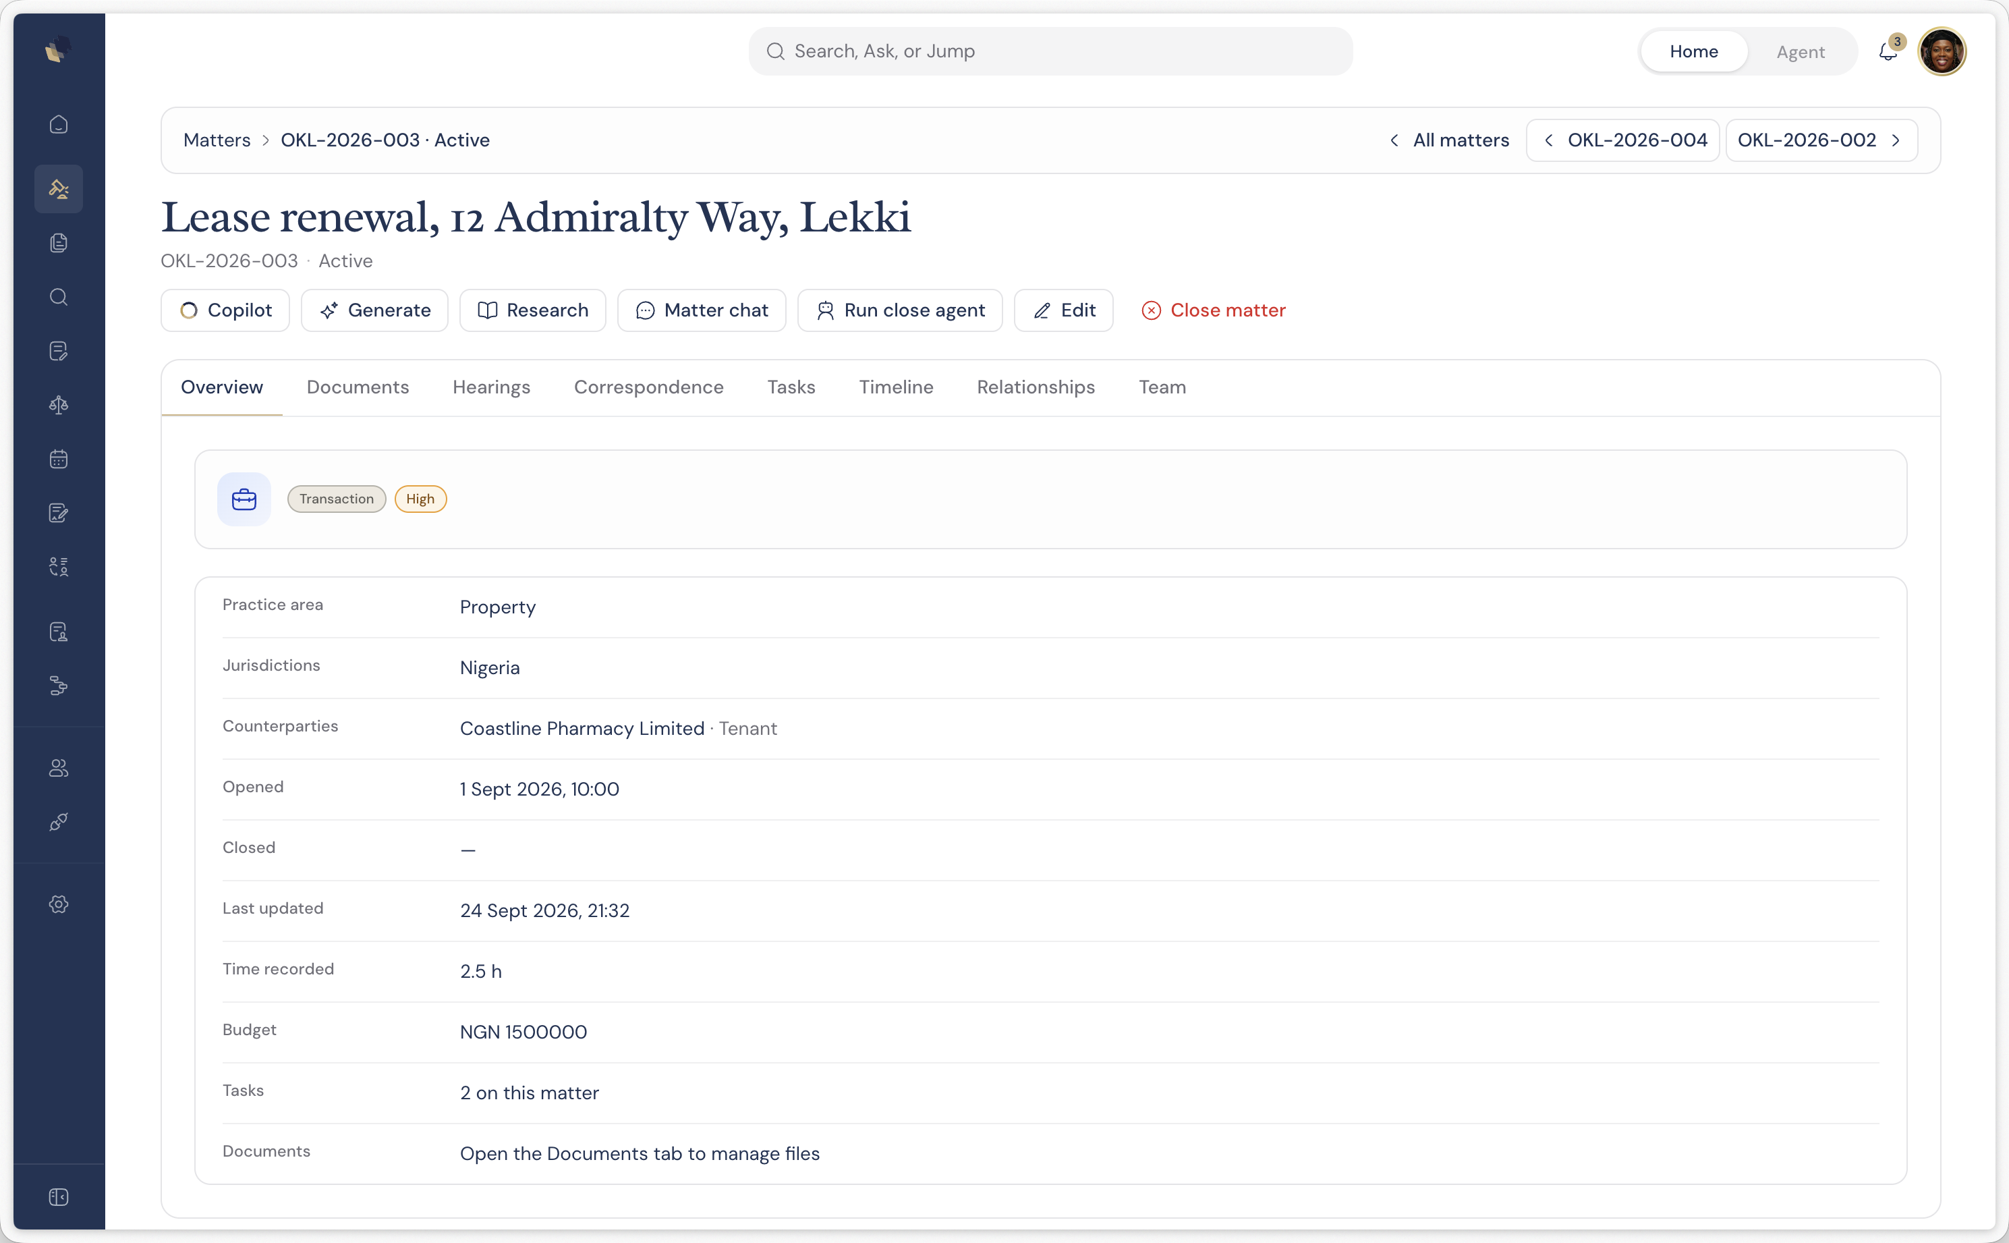Open the calendar icon in sidebar
The height and width of the screenshot is (1243, 2009).
58,460
